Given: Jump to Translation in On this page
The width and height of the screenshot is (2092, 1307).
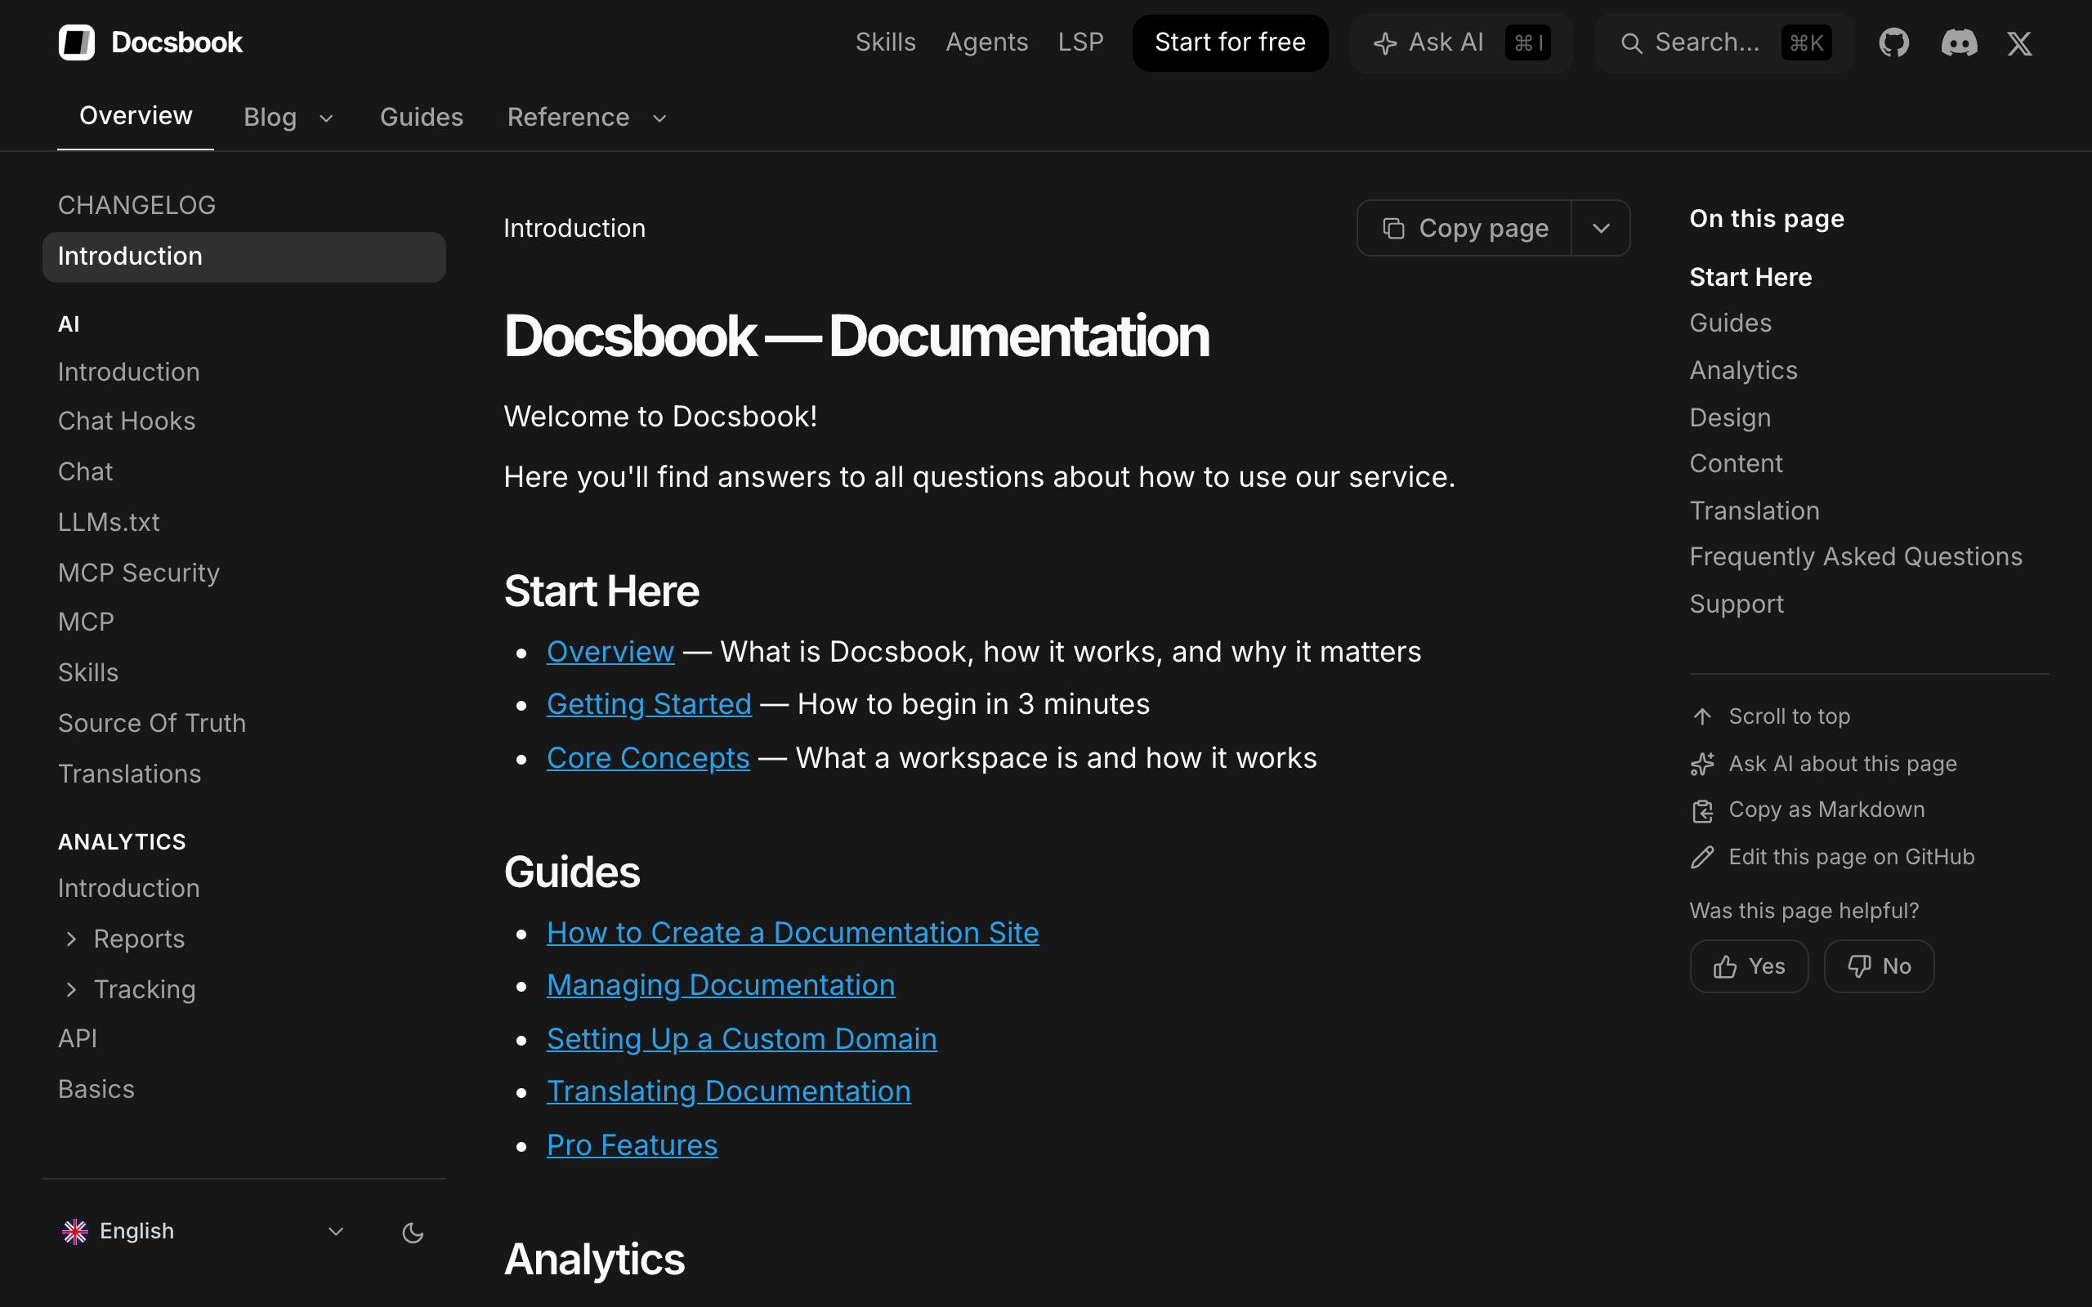Looking at the screenshot, I should (x=1755, y=511).
